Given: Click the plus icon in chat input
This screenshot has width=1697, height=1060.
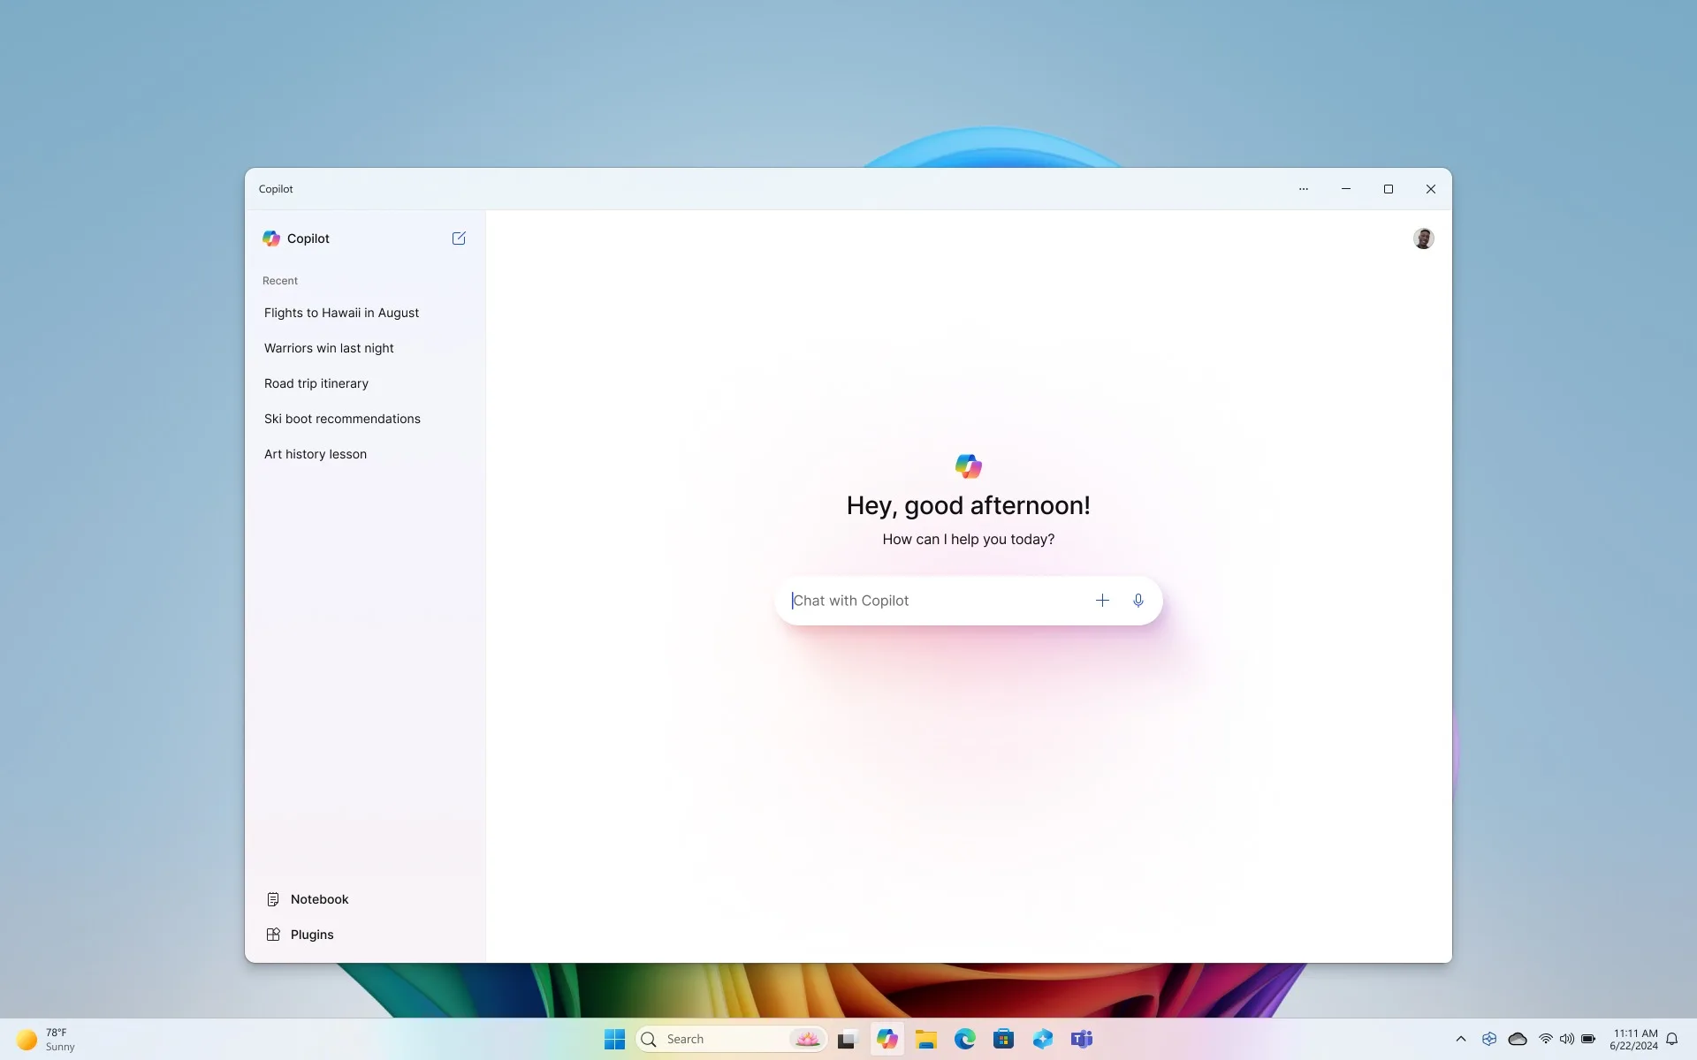Looking at the screenshot, I should (1102, 600).
